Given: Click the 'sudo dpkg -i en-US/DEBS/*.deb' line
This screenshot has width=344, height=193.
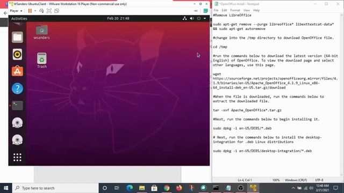Looking at the screenshot, I should pos(242,128).
